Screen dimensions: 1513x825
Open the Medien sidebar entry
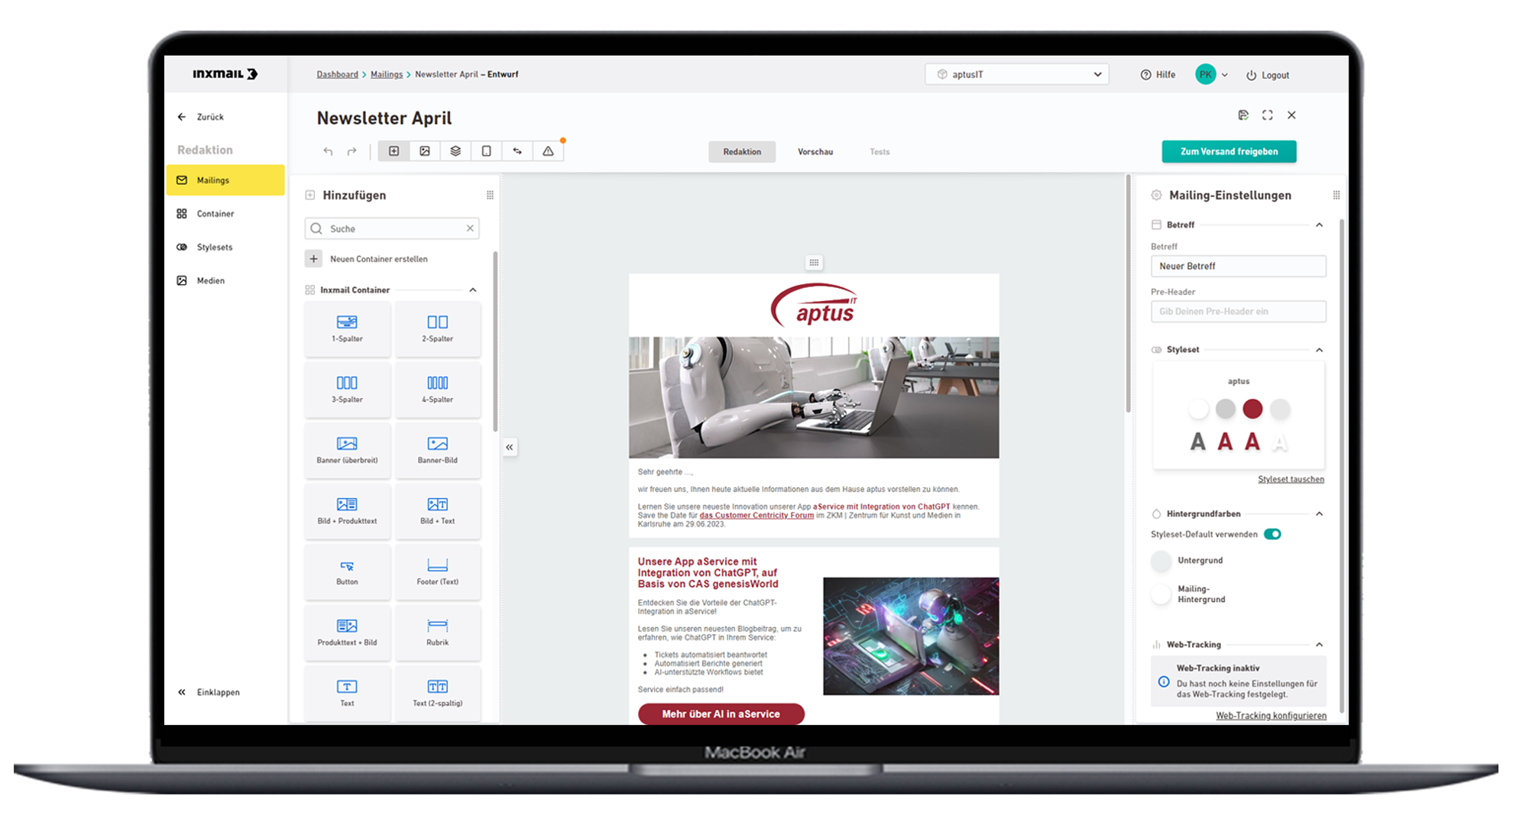point(210,280)
